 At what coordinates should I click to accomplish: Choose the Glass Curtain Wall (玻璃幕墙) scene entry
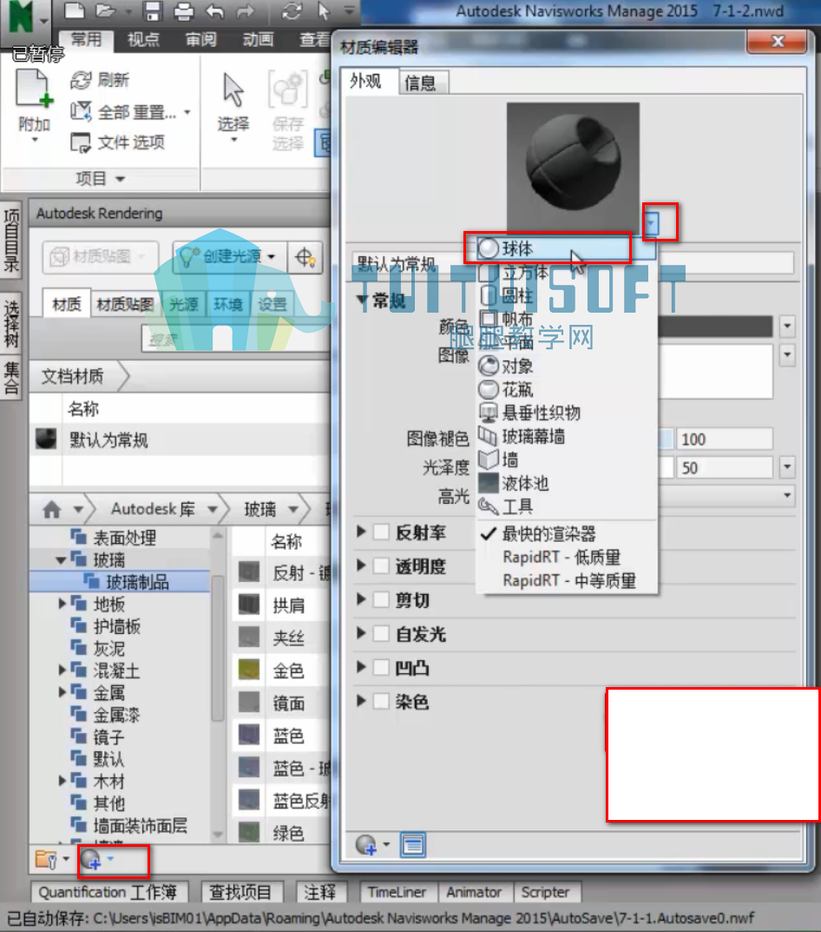(568, 436)
